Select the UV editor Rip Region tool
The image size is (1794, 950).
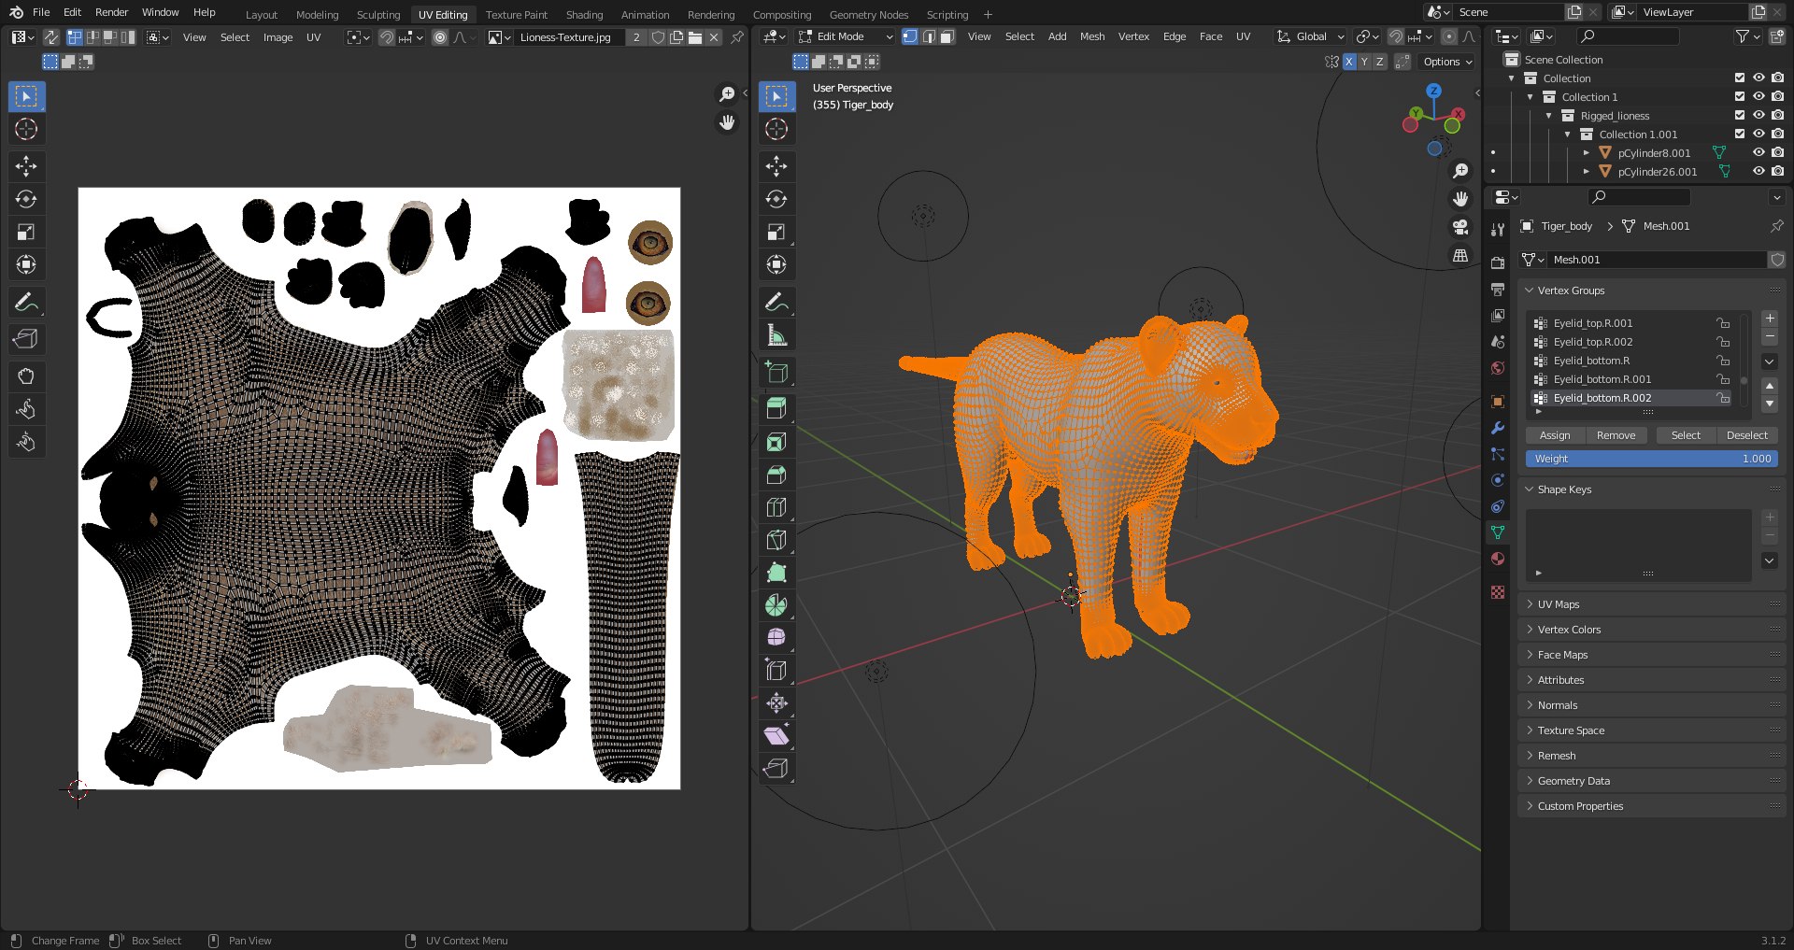26,339
